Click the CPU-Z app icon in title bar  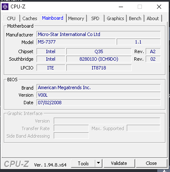coord(5,7)
